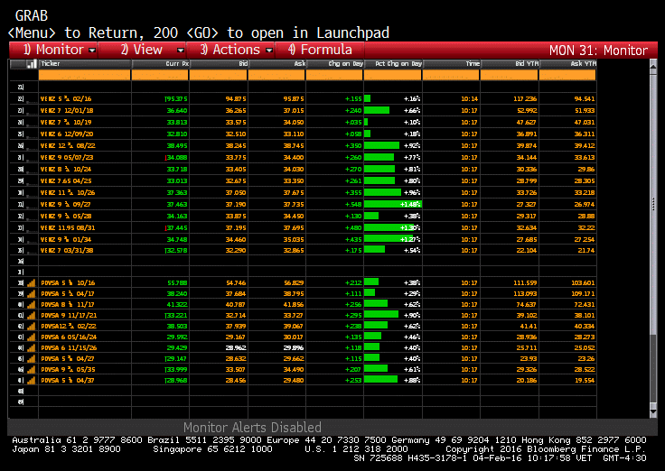
Task: Click the MON 31: Monitor title label
Action: pyautogui.click(x=598, y=51)
